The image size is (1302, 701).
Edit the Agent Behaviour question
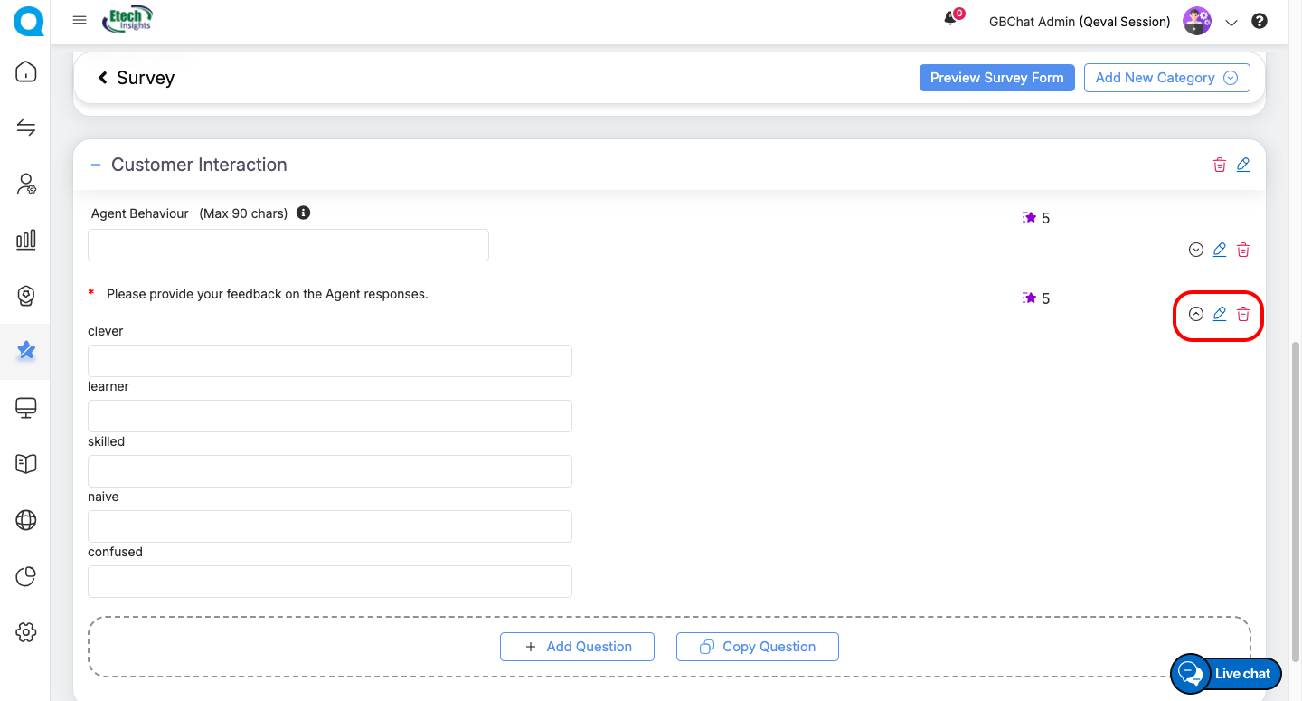(1220, 250)
